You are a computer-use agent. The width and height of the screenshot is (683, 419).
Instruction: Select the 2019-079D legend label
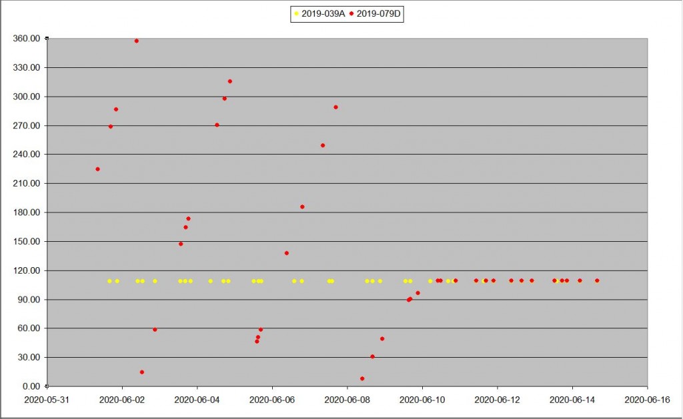pyautogui.click(x=378, y=14)
